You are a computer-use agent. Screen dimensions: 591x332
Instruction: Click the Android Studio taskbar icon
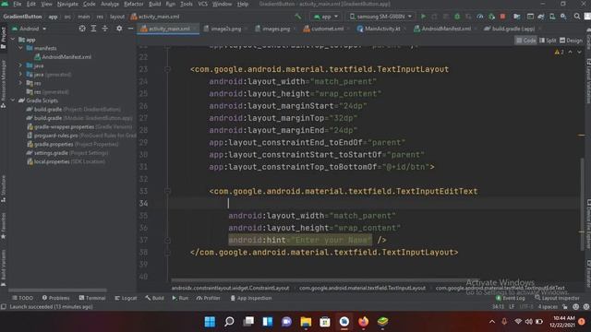(344, 322)
